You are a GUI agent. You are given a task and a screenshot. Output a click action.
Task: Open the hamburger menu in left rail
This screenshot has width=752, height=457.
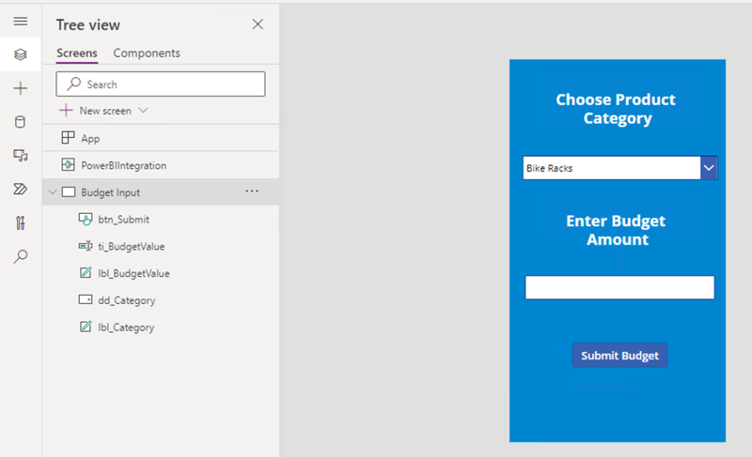tap(20, 22)
